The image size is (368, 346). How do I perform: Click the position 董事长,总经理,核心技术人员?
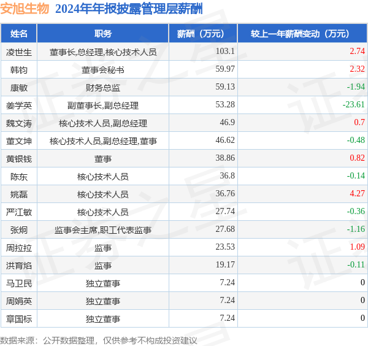click(x=103, y=52)
